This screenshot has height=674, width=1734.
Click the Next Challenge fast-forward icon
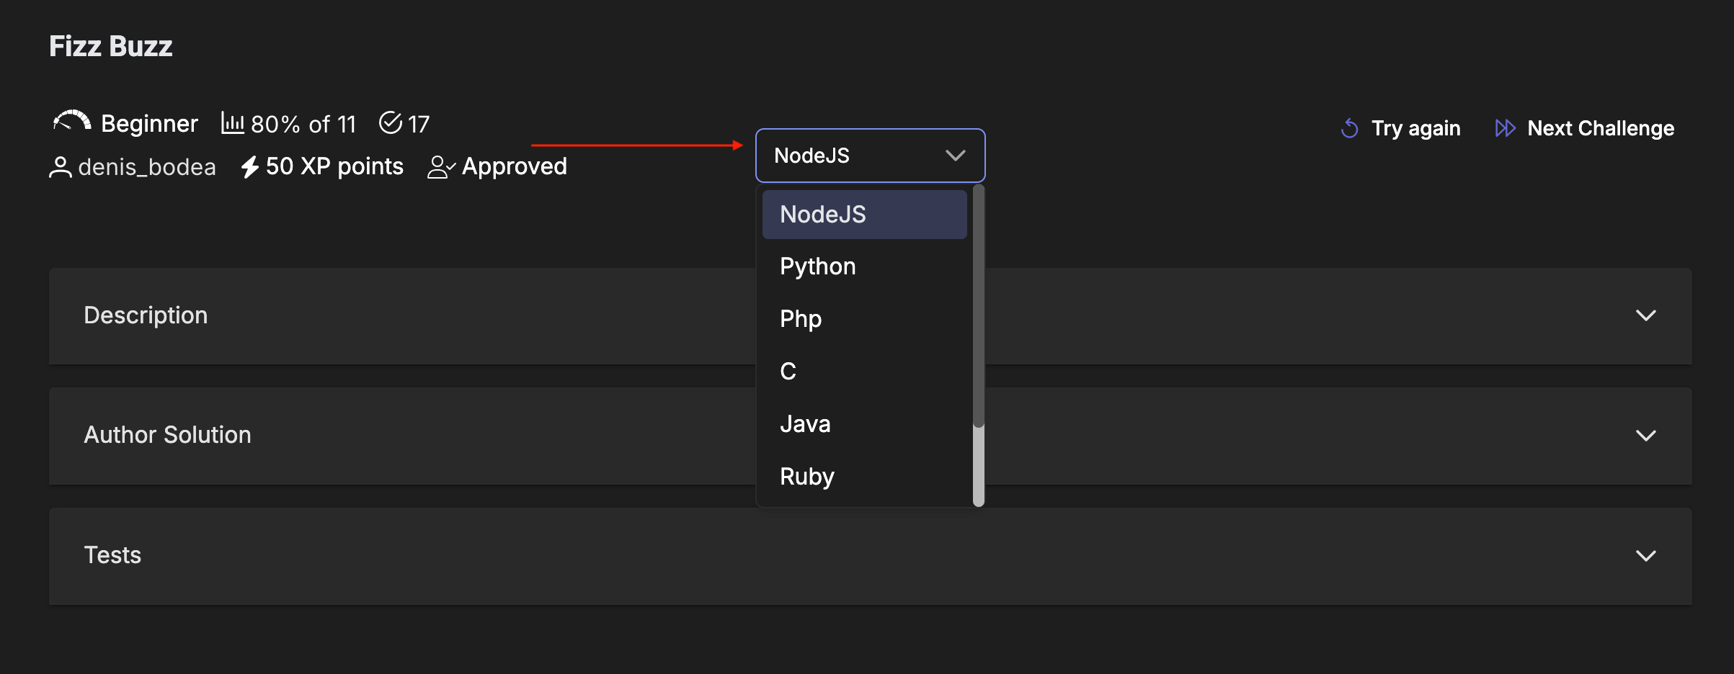(1505, 129)
